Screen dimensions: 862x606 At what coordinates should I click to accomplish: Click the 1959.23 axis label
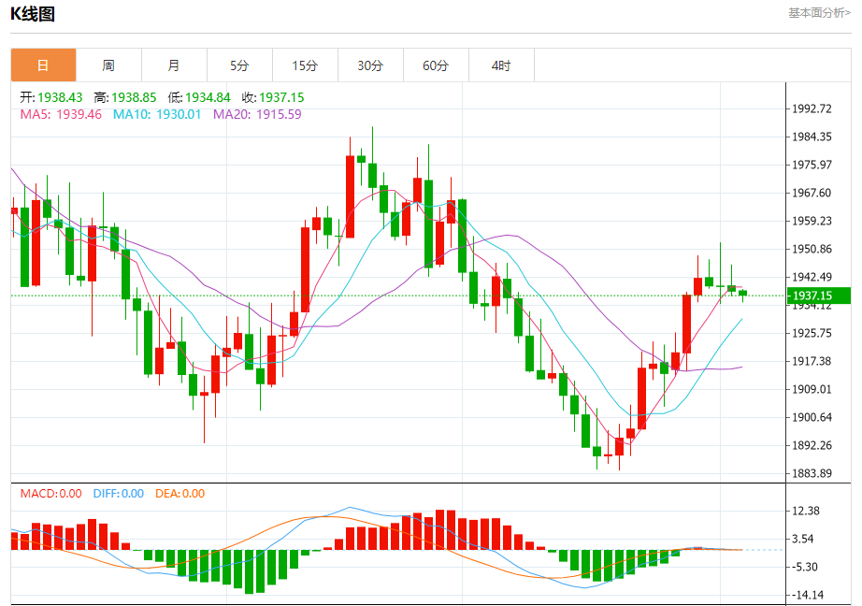812,221
